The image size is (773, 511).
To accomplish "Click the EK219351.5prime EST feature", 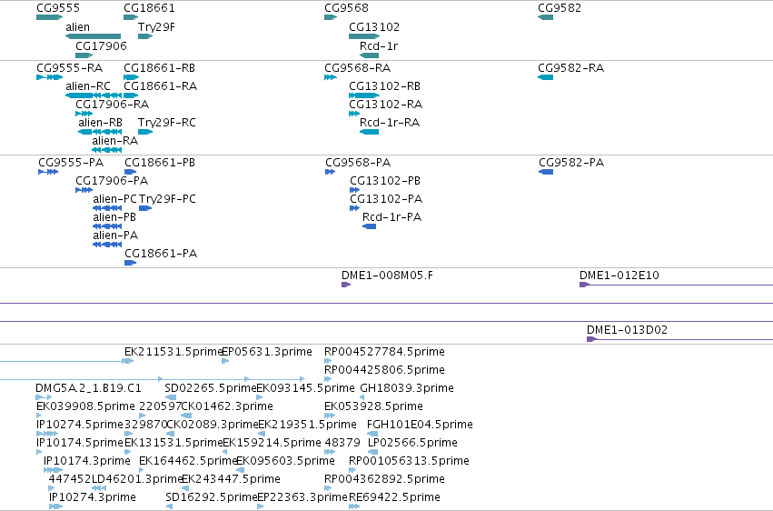I will click(x=262, y=434).
